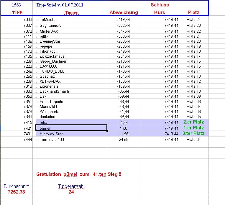
Task: Select the cell with game number 1583
Action: (16, 5)
